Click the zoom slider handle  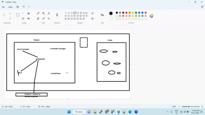189,107
